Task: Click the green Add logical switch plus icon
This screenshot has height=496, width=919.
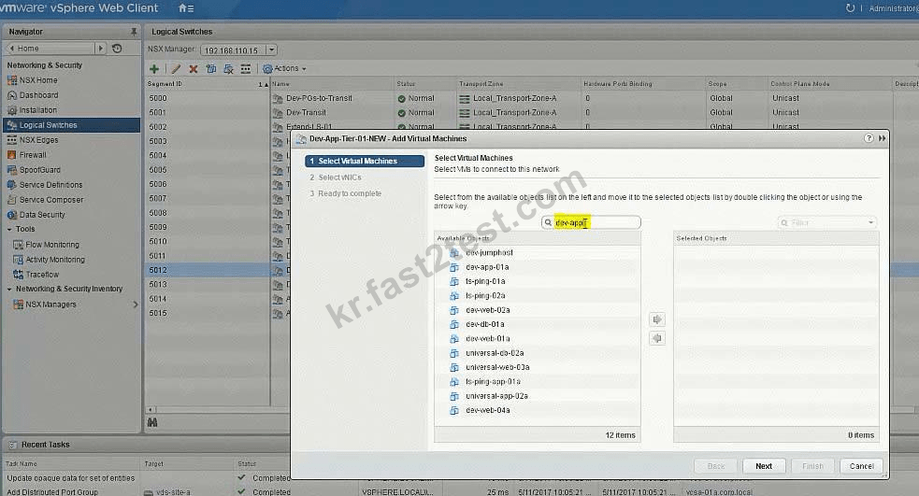Action: [x=154, y=69]
